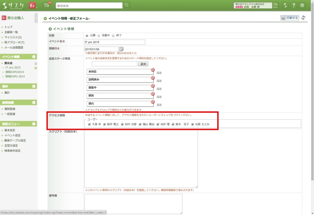Delete the 未対応 stage item

click(x=153, y=70)
